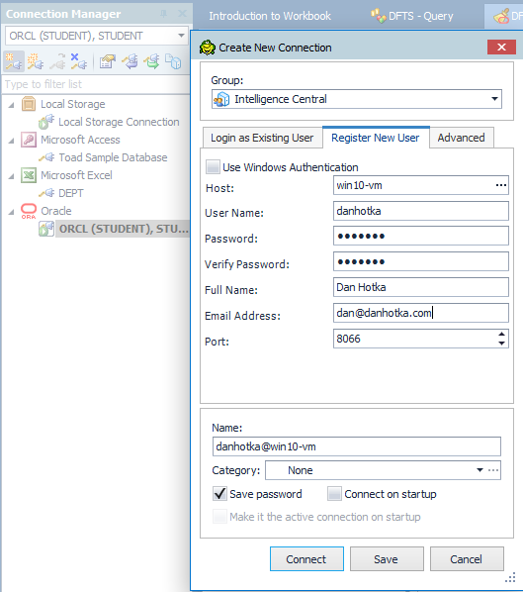523x592 pixels.
Task: Click the plug icon next to DEPT
Action: coord(46,193)
